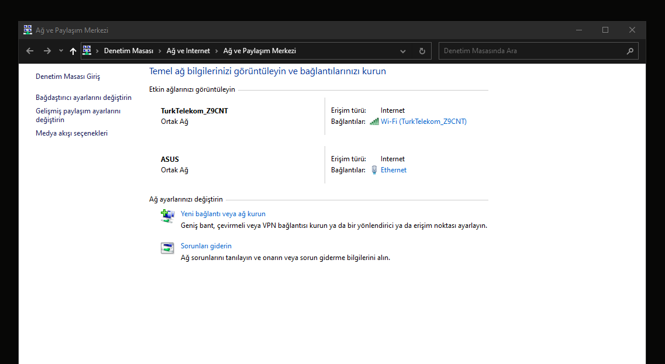Click the Wi-Fi signal strength icon
The height and width of the screenshot is (364, 665).
[x=374, y=122]
